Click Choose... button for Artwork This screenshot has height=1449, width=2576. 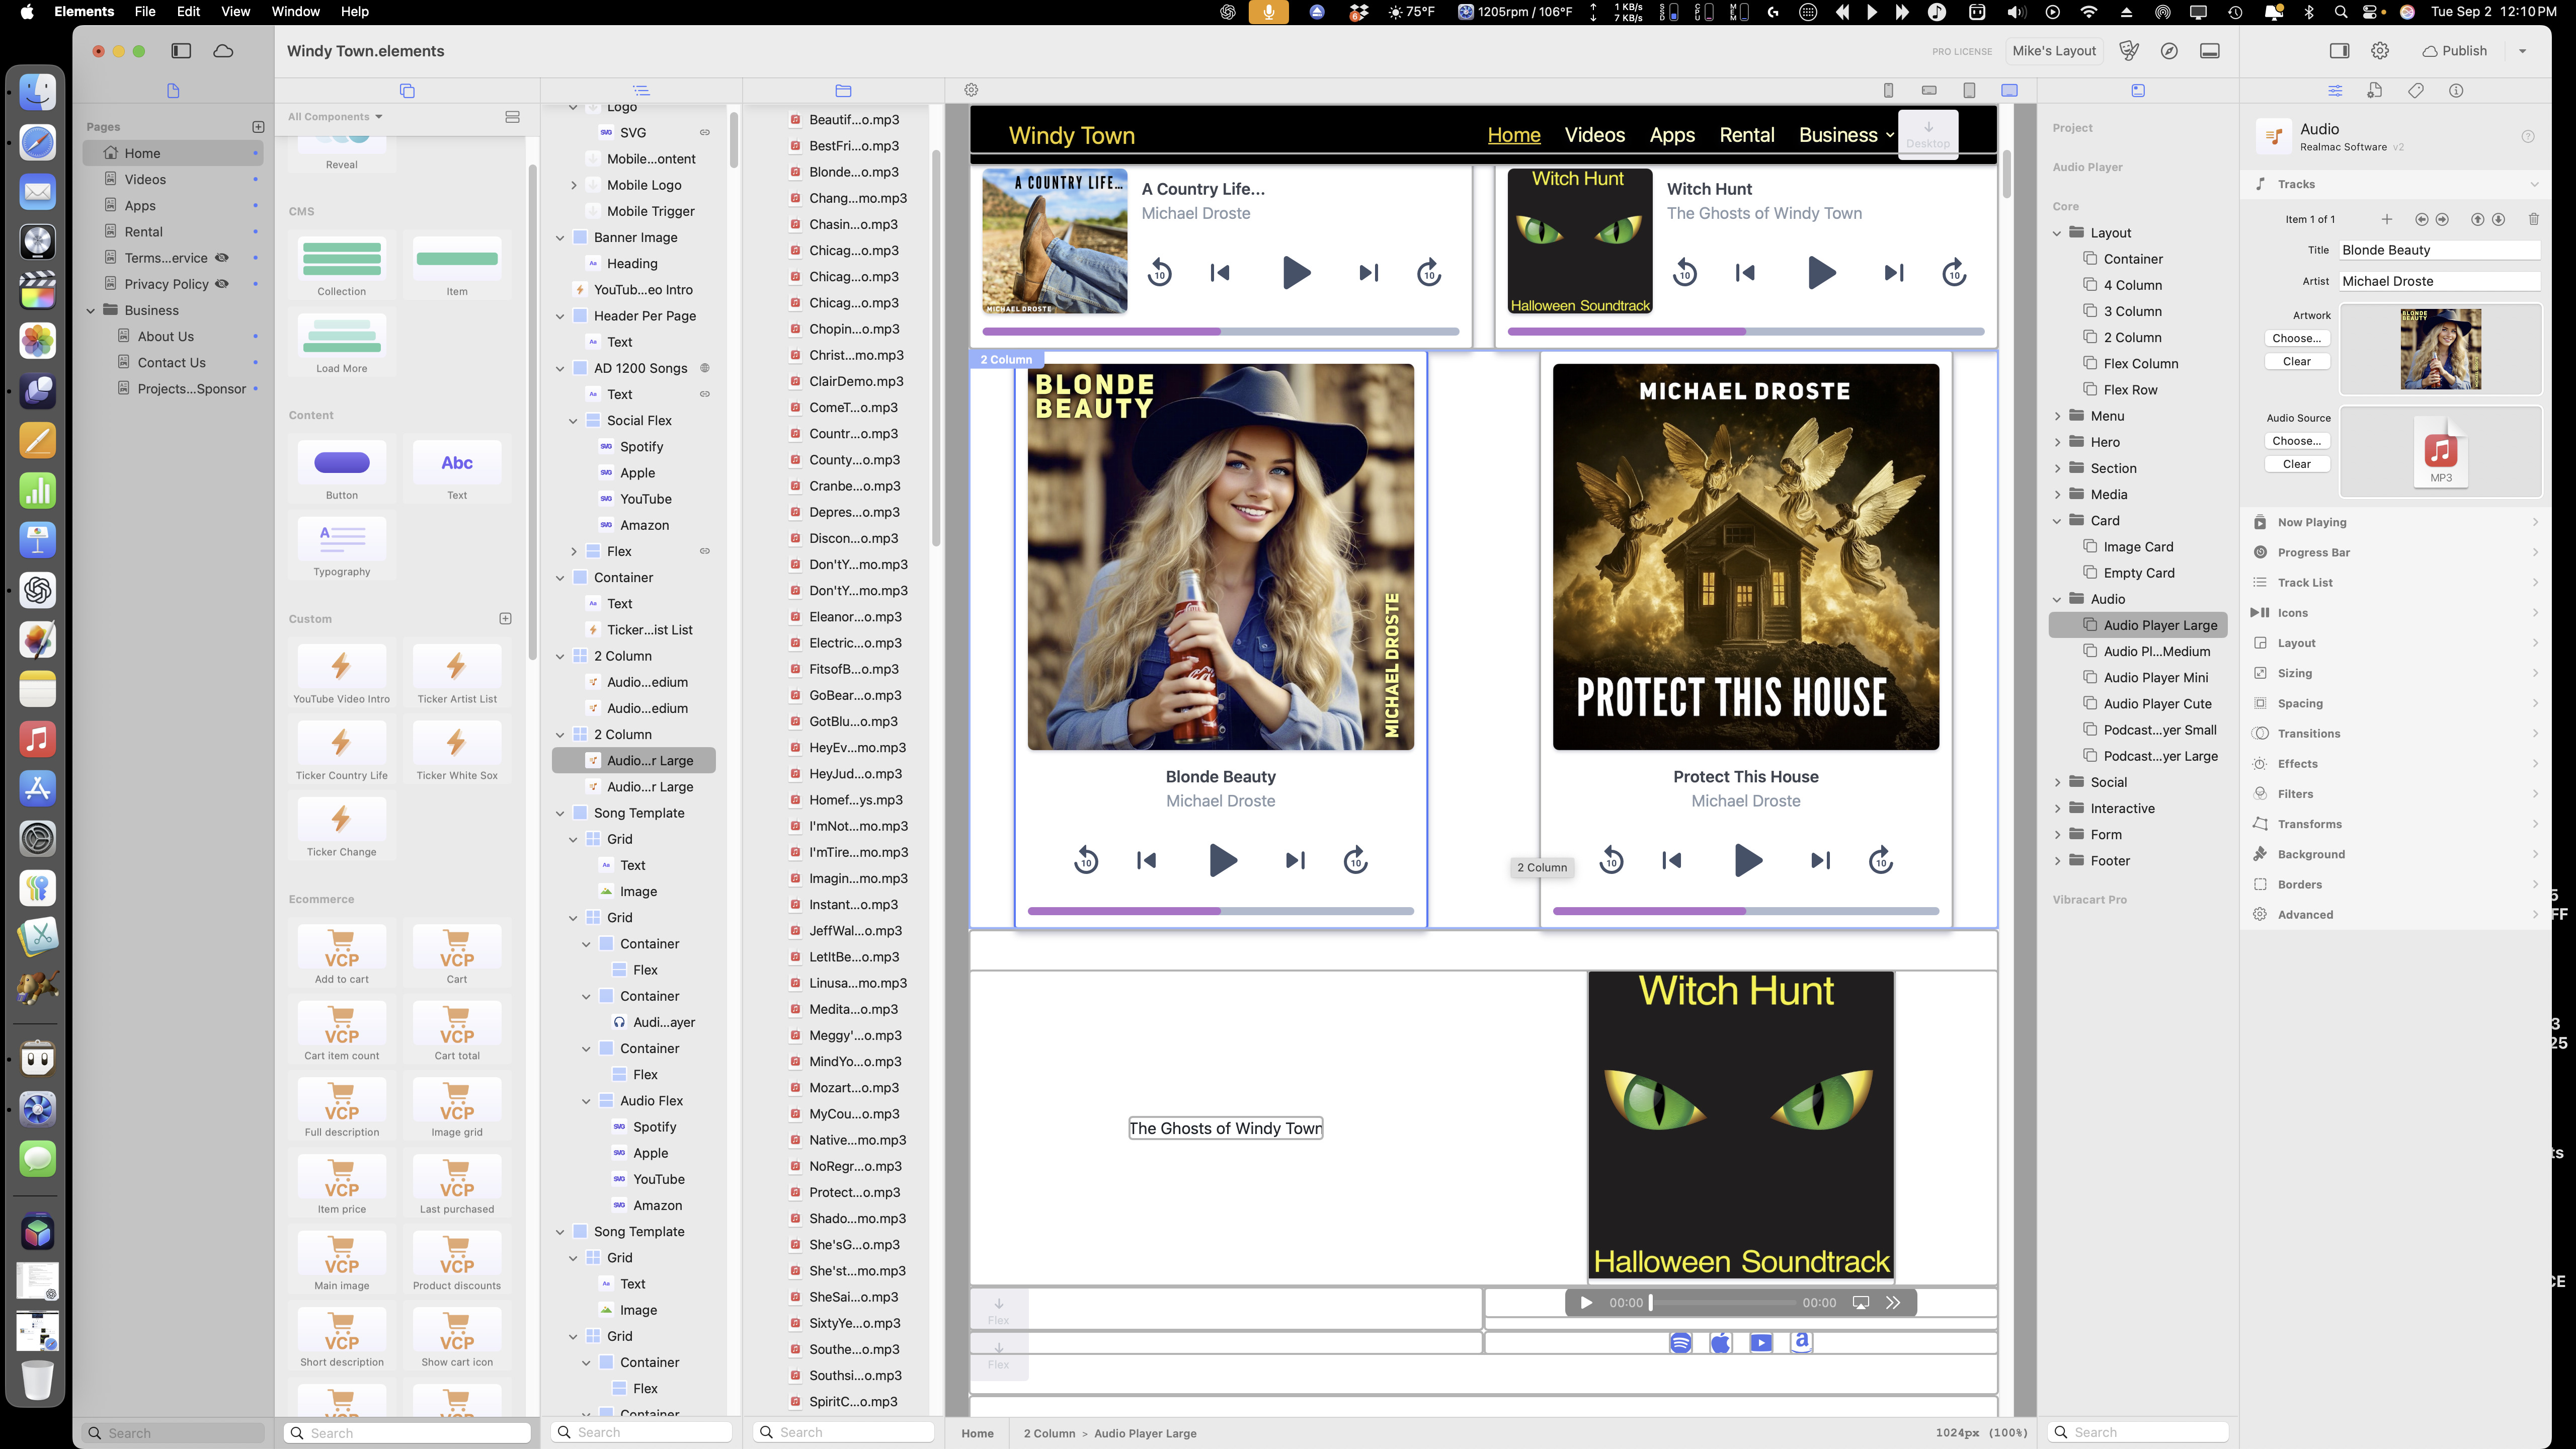click(2296, 338)
